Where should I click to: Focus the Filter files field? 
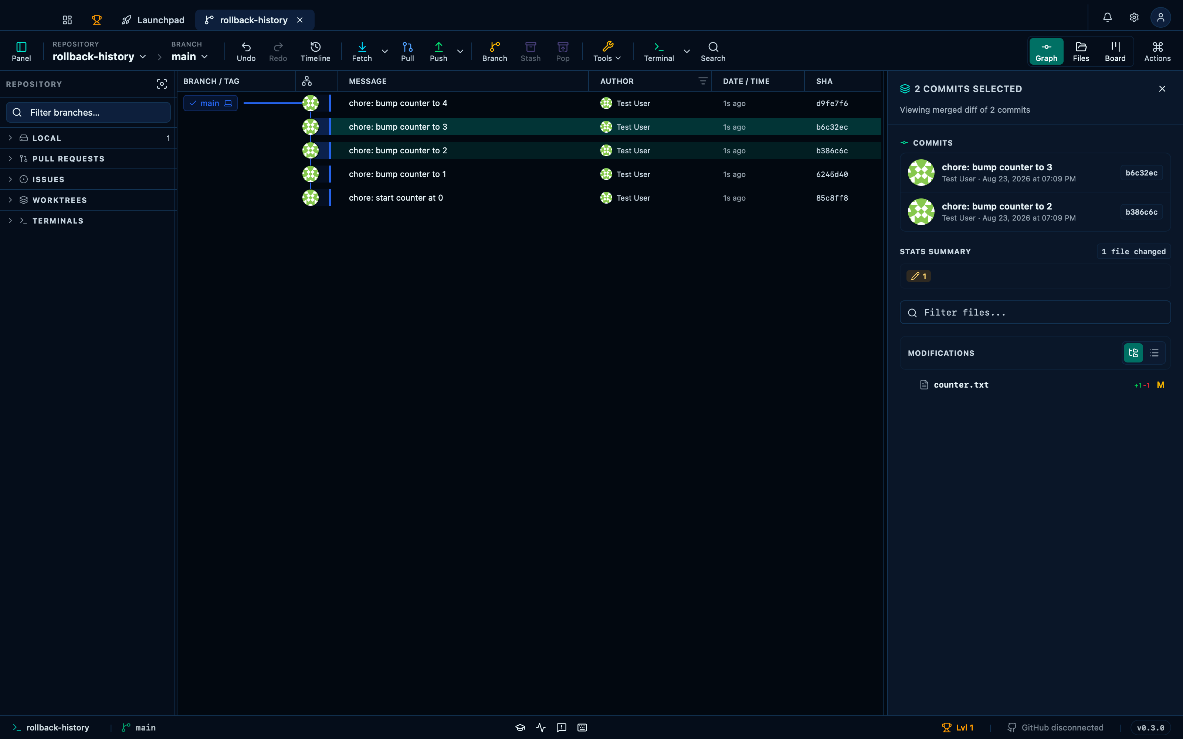[1035, 312]
